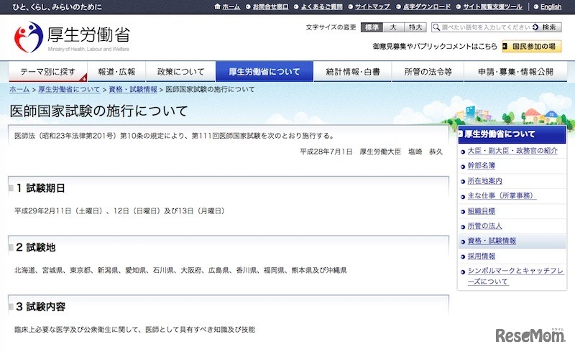Image resolution: width=575 pixels, height=352 pixels.
Task: Set text size to 大
Action: pos(393,27)
